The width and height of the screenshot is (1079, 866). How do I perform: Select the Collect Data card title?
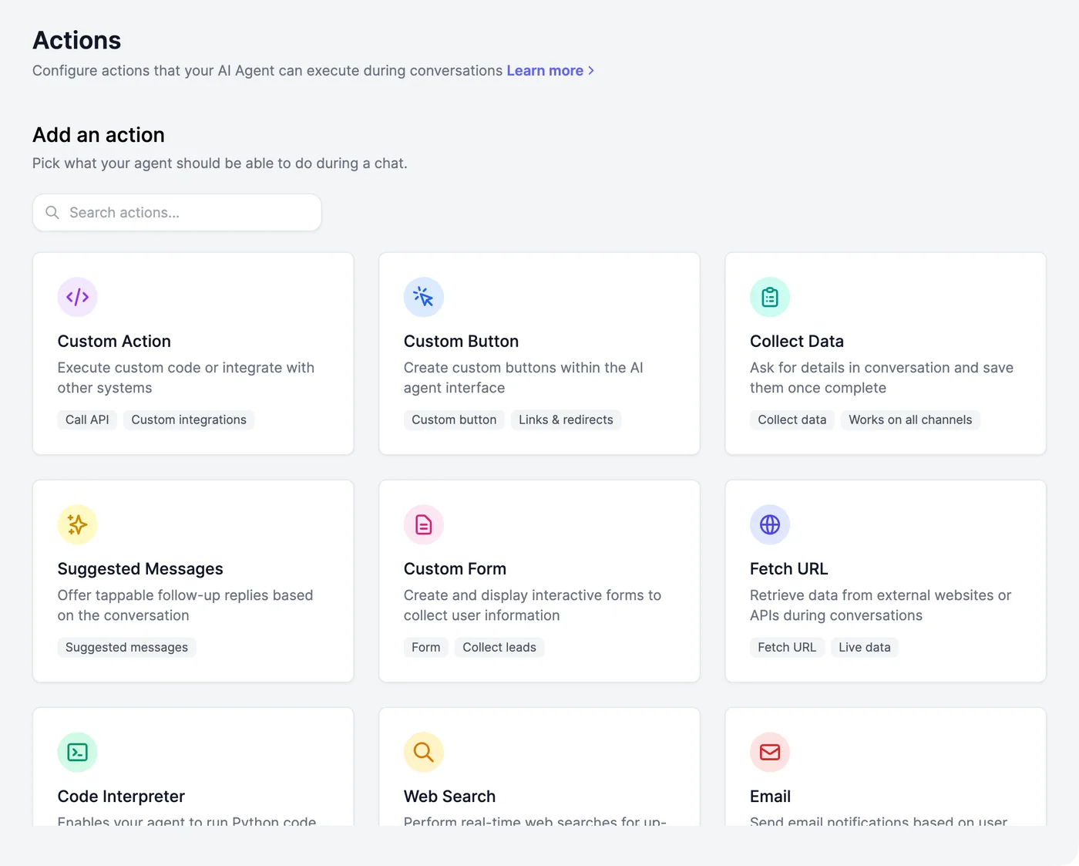point(796,341)
